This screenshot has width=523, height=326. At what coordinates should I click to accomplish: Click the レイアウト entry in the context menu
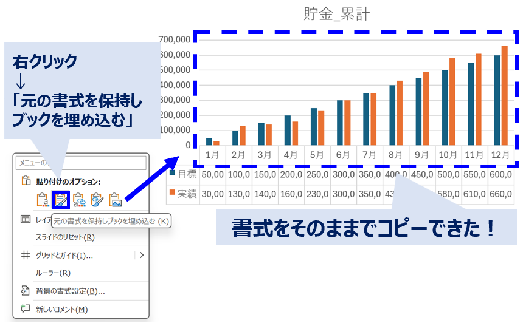click(x=43, y=220)
